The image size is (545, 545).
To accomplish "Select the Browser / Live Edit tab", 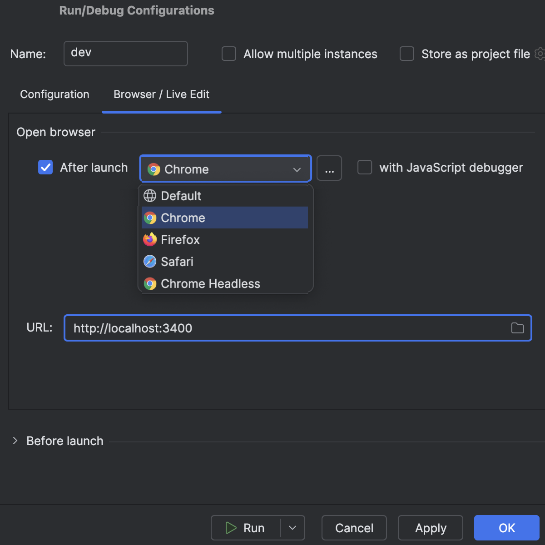I will pos(161,94).
